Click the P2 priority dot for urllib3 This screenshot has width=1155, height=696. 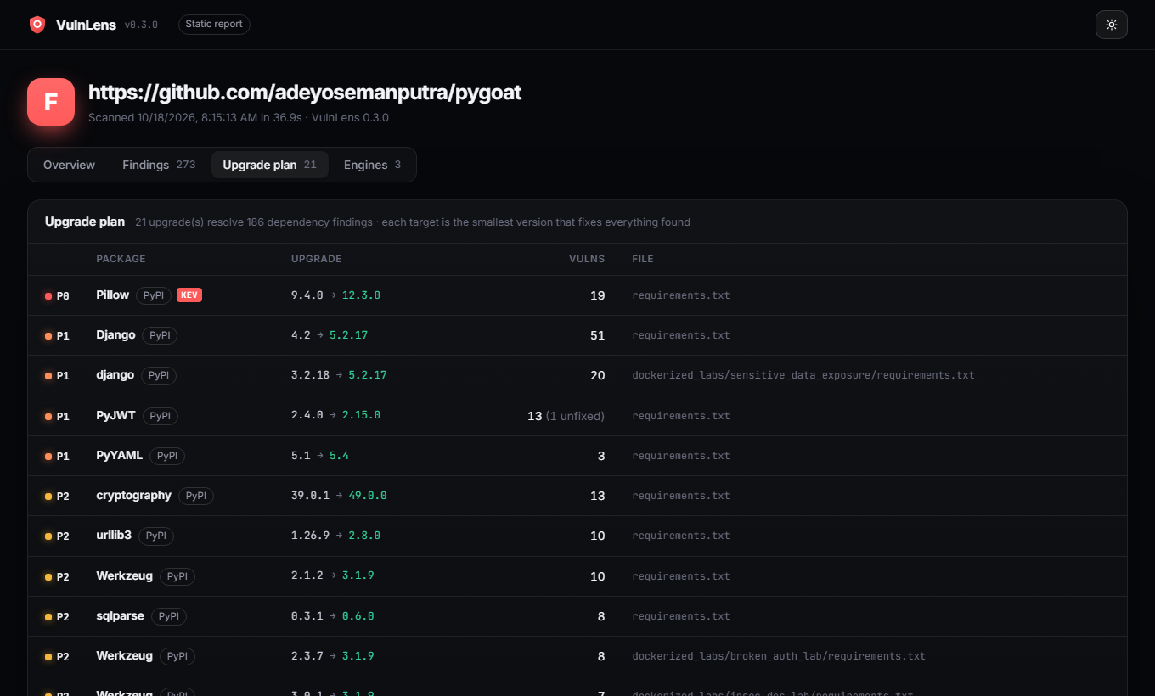click(x=48, y=536)
